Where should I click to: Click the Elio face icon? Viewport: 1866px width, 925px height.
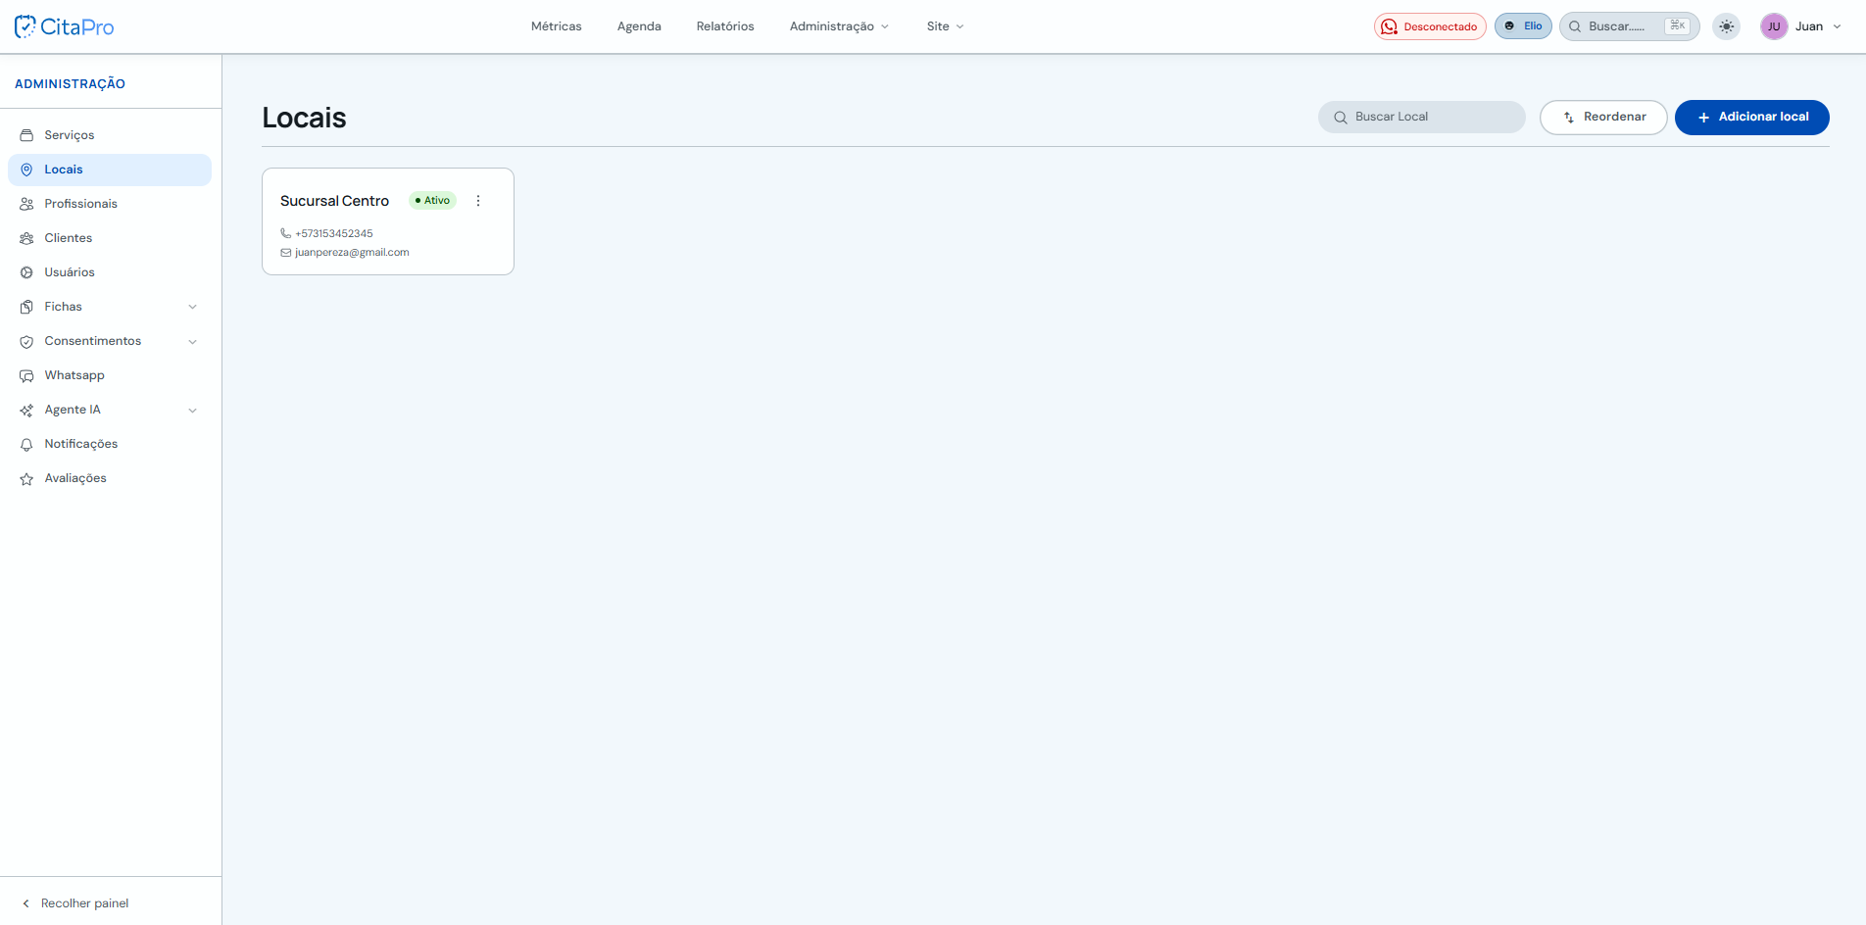1509,26
